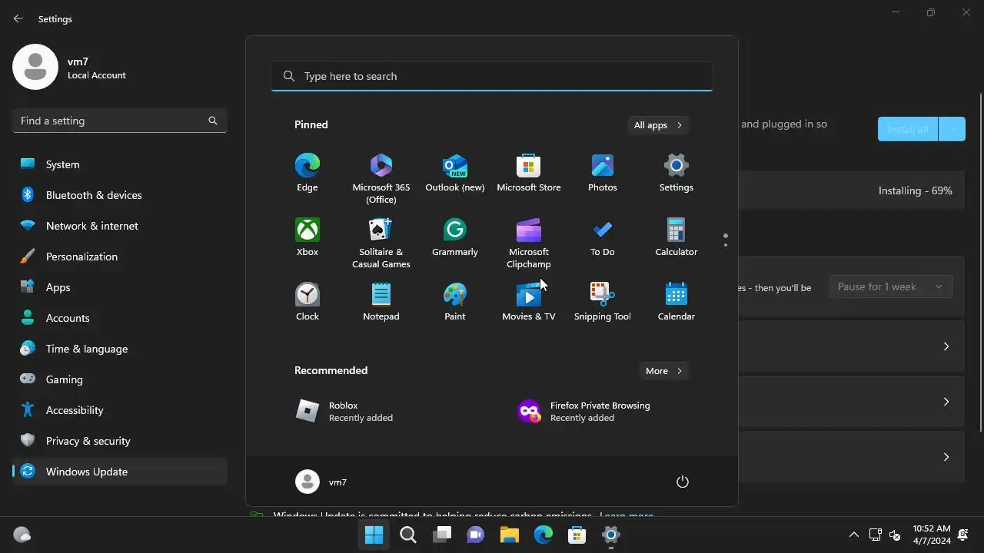Open Microsoft Store from taskbar

(x=577, y=535)
